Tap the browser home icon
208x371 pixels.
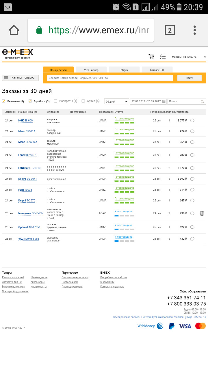(x=14, y=30)
